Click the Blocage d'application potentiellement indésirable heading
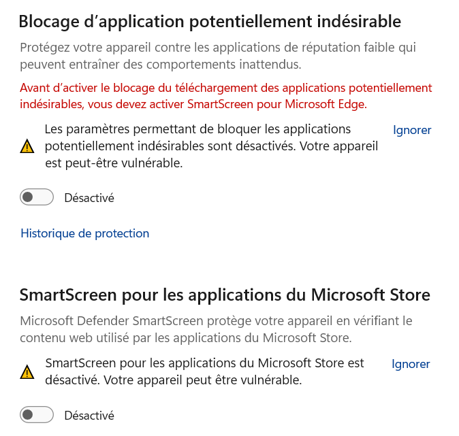Image resolution: width=459 pixels, height=436 pixels. pos(210,22)
